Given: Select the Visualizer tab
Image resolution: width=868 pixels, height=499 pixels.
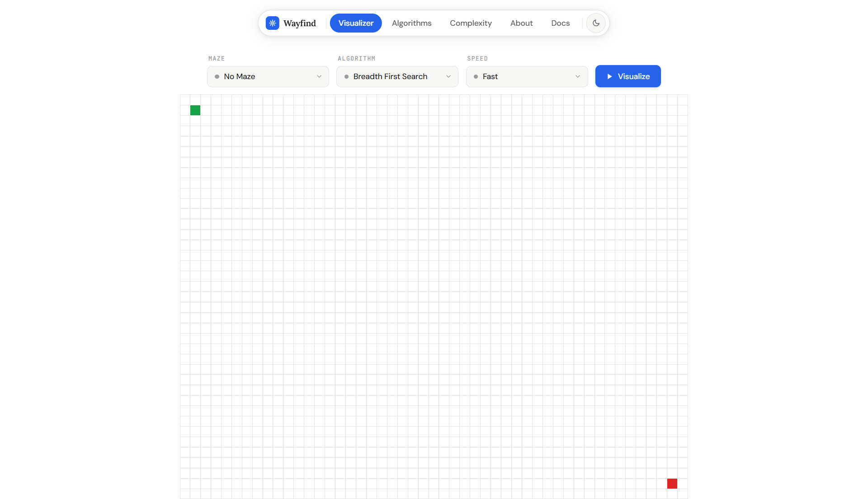Looking at the screenshot, I should 356,23.
